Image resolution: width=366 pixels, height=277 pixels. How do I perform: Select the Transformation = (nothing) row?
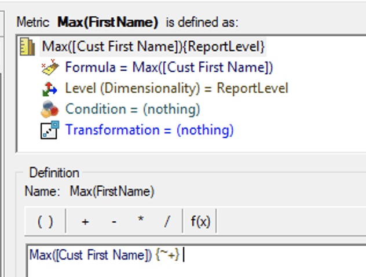tap(149, 130)
